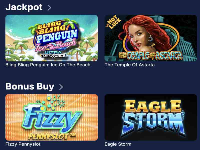Click the gold EAGLE logo word
Viewport: 200px width, 150px height.
(x=153, y=106)
